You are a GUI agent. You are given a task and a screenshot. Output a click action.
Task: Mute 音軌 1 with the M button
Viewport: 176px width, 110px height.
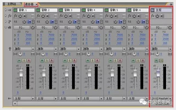(20, 61)
